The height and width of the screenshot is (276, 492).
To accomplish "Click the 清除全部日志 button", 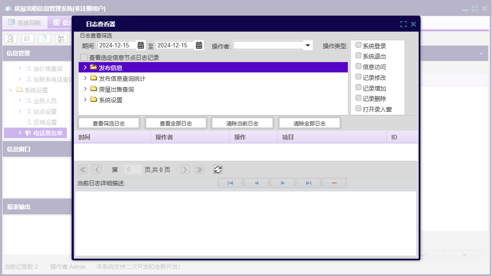I will [309, 123].
